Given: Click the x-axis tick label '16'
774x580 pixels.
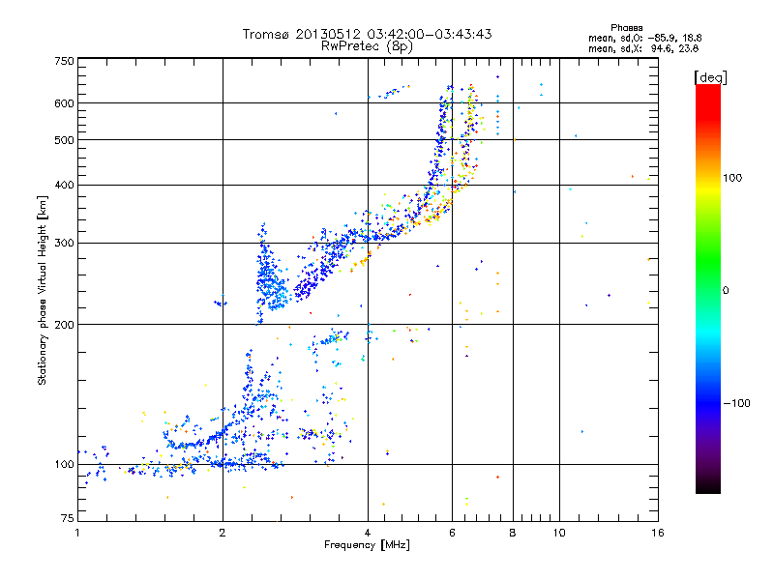Looking at the screenshot, I should click(658, 533).
